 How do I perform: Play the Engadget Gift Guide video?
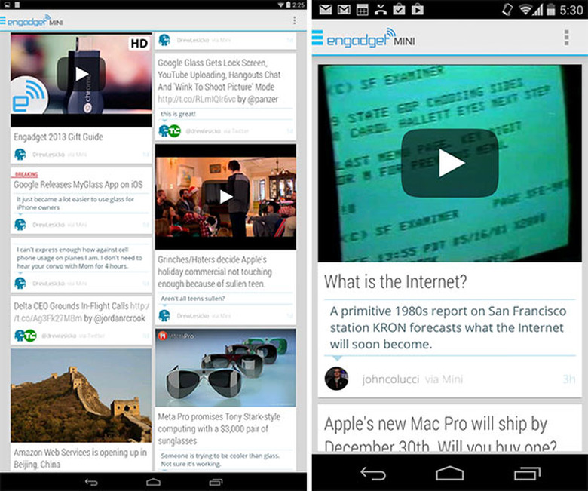(x=81, y=74)
